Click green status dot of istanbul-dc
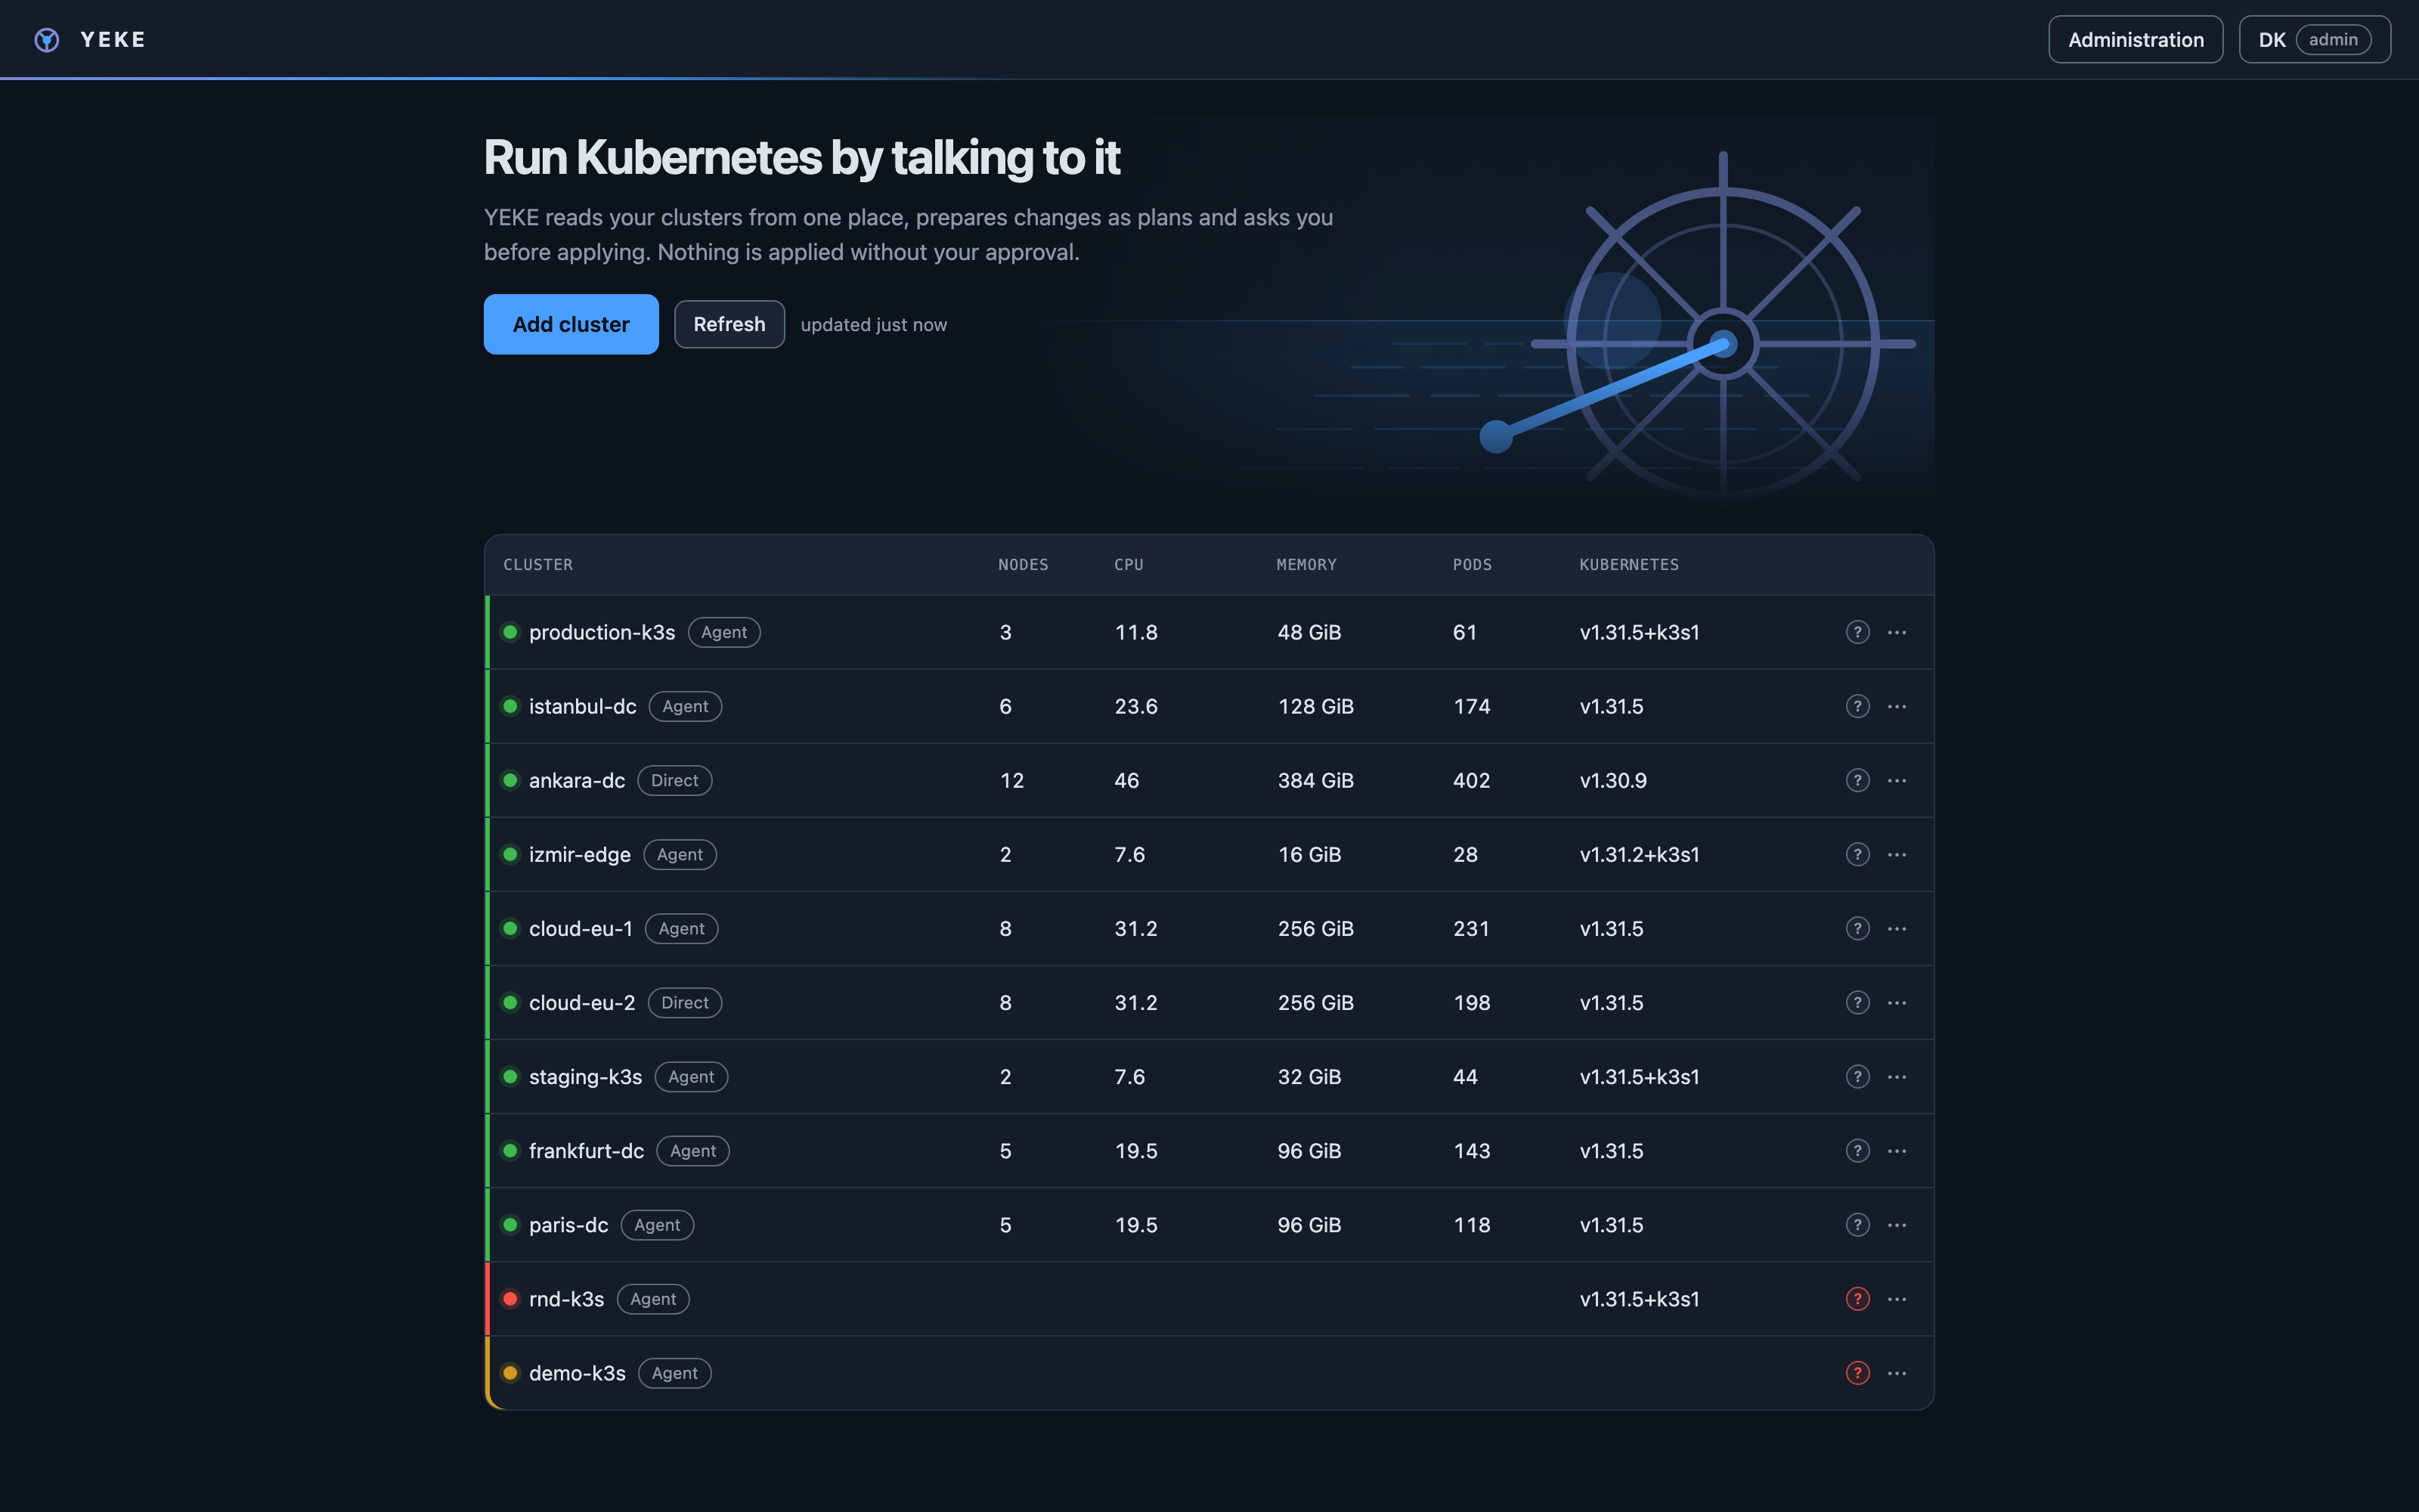Image resolution: width=2419 pixels, height=1512 pixels. (x=510, y=706)
